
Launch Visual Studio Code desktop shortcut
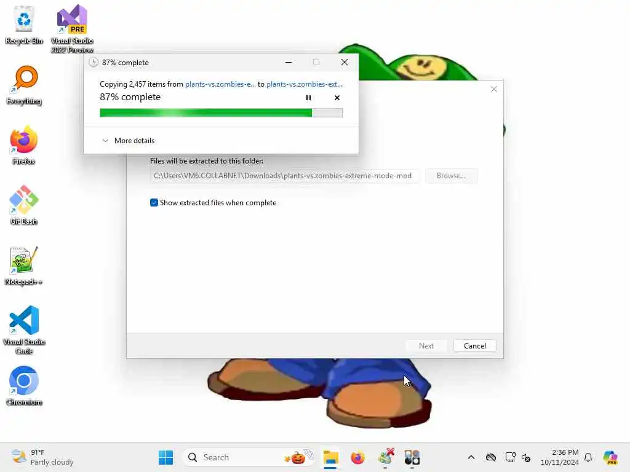[x=24, y=330]
